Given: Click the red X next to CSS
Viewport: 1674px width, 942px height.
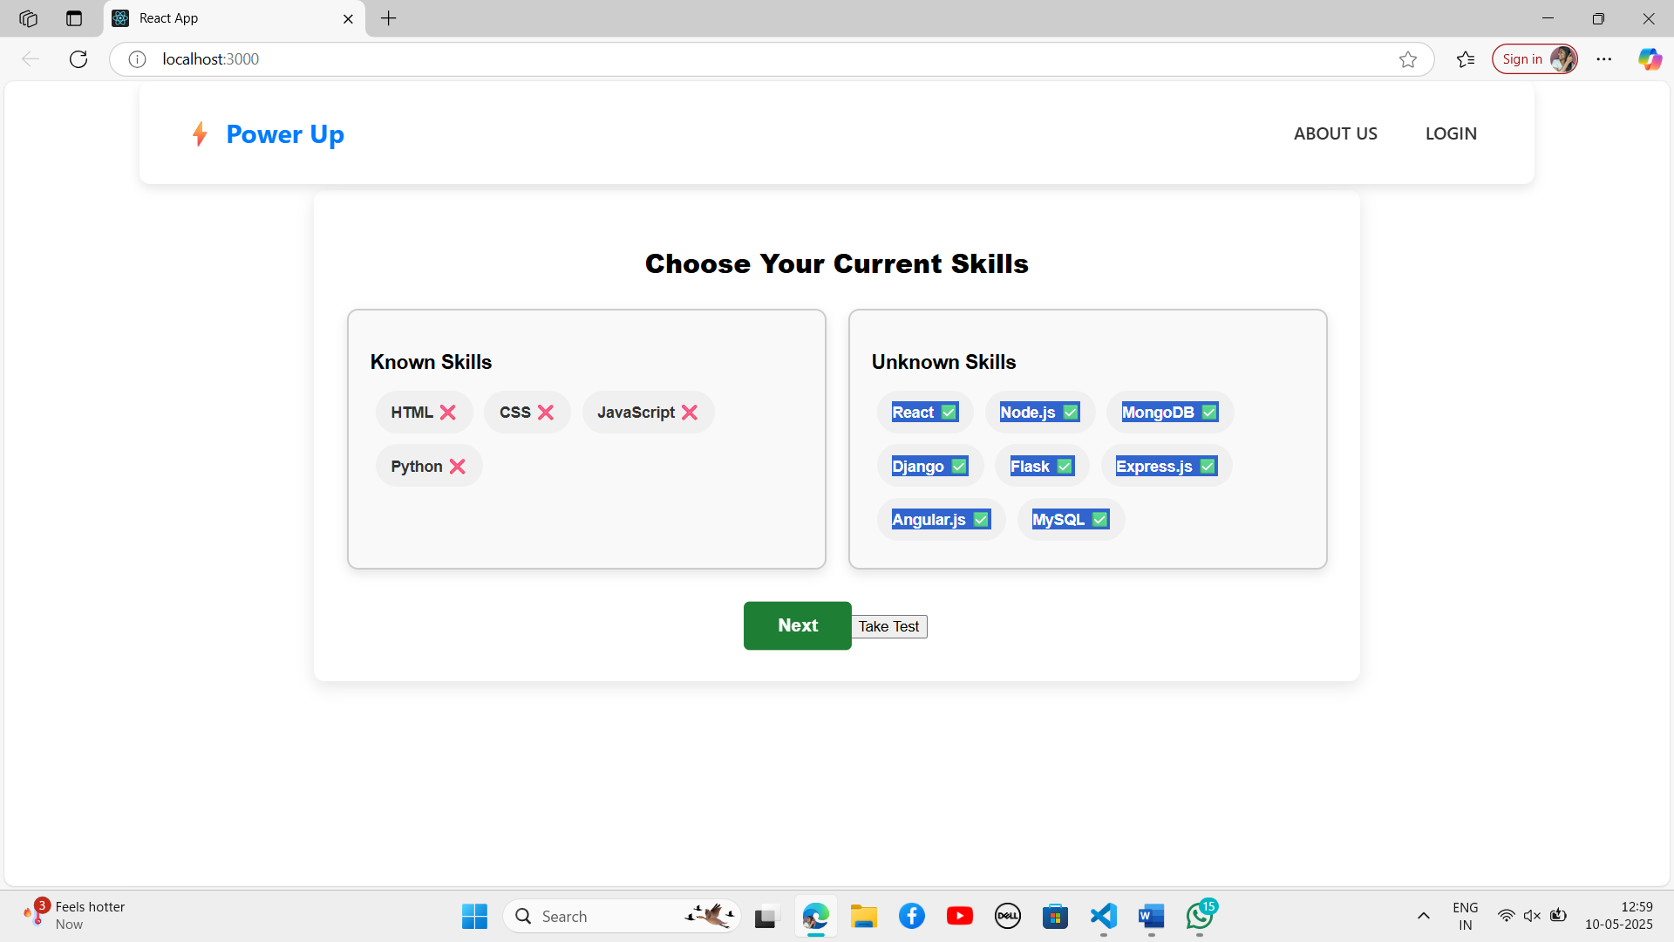Looking at the screenshot, I should click(546, 413).
